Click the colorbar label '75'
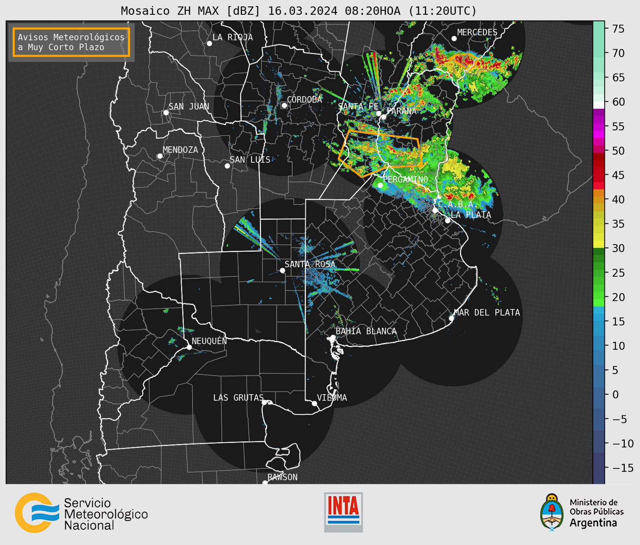This screenshot has width=640, height=545. click(x=618, y=29)
